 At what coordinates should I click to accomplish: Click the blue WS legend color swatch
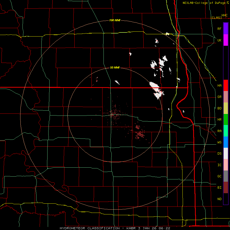(226, 142)
